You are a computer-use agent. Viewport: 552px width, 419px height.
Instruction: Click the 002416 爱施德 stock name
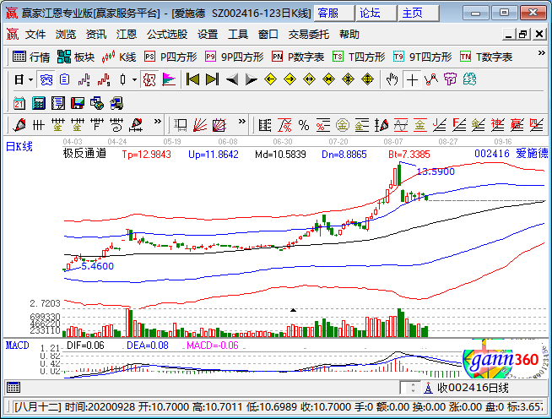511,153
